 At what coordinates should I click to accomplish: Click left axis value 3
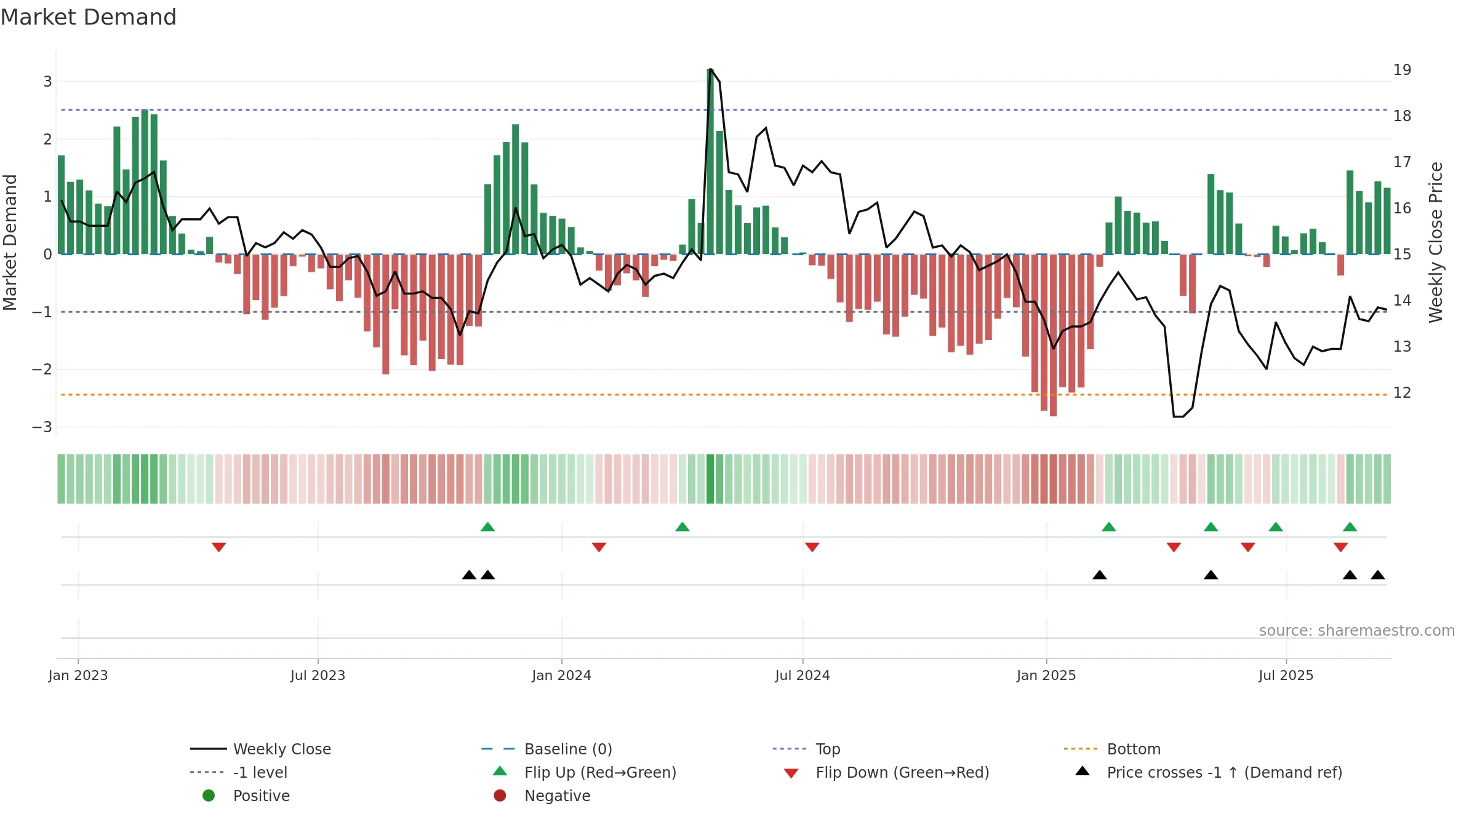coord(47,81)
